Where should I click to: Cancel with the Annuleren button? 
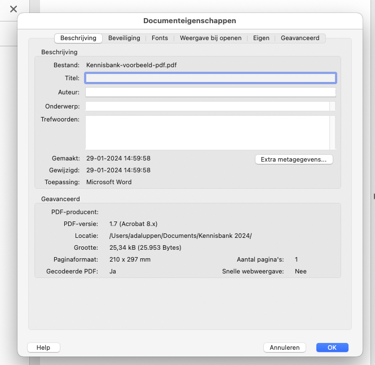tap(285, 347)
